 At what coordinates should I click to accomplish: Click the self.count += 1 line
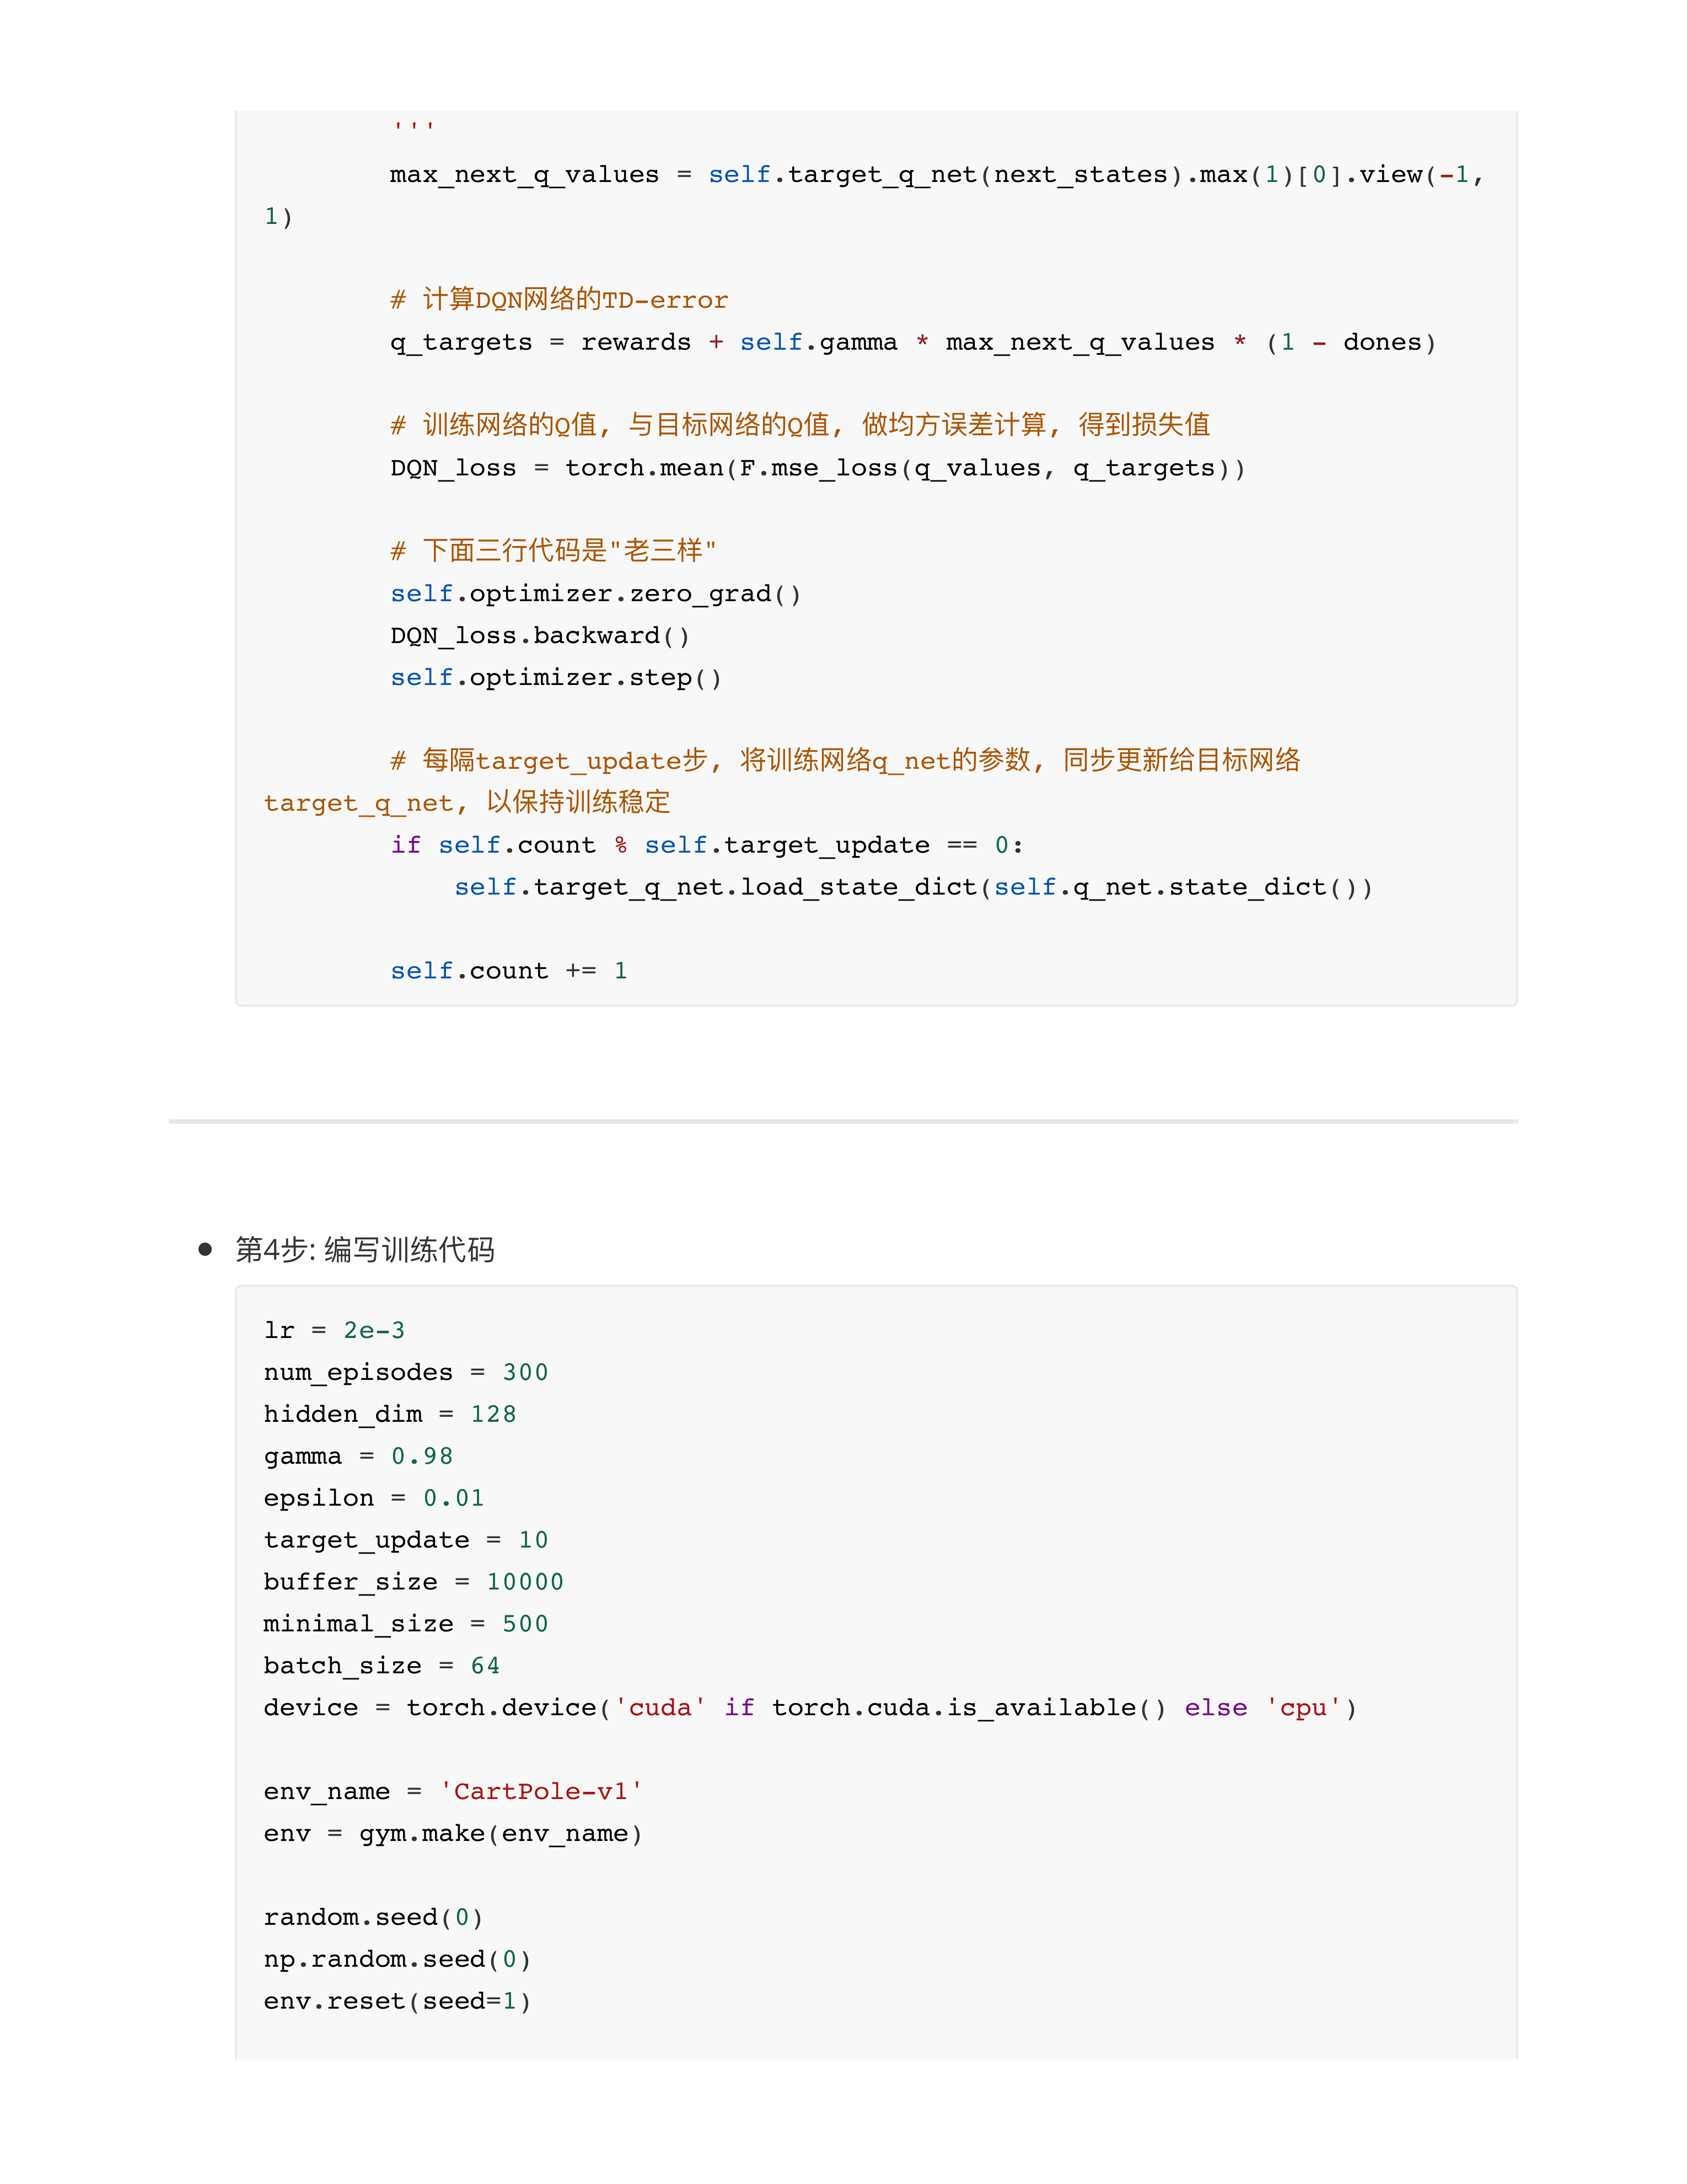coord(508,971)
